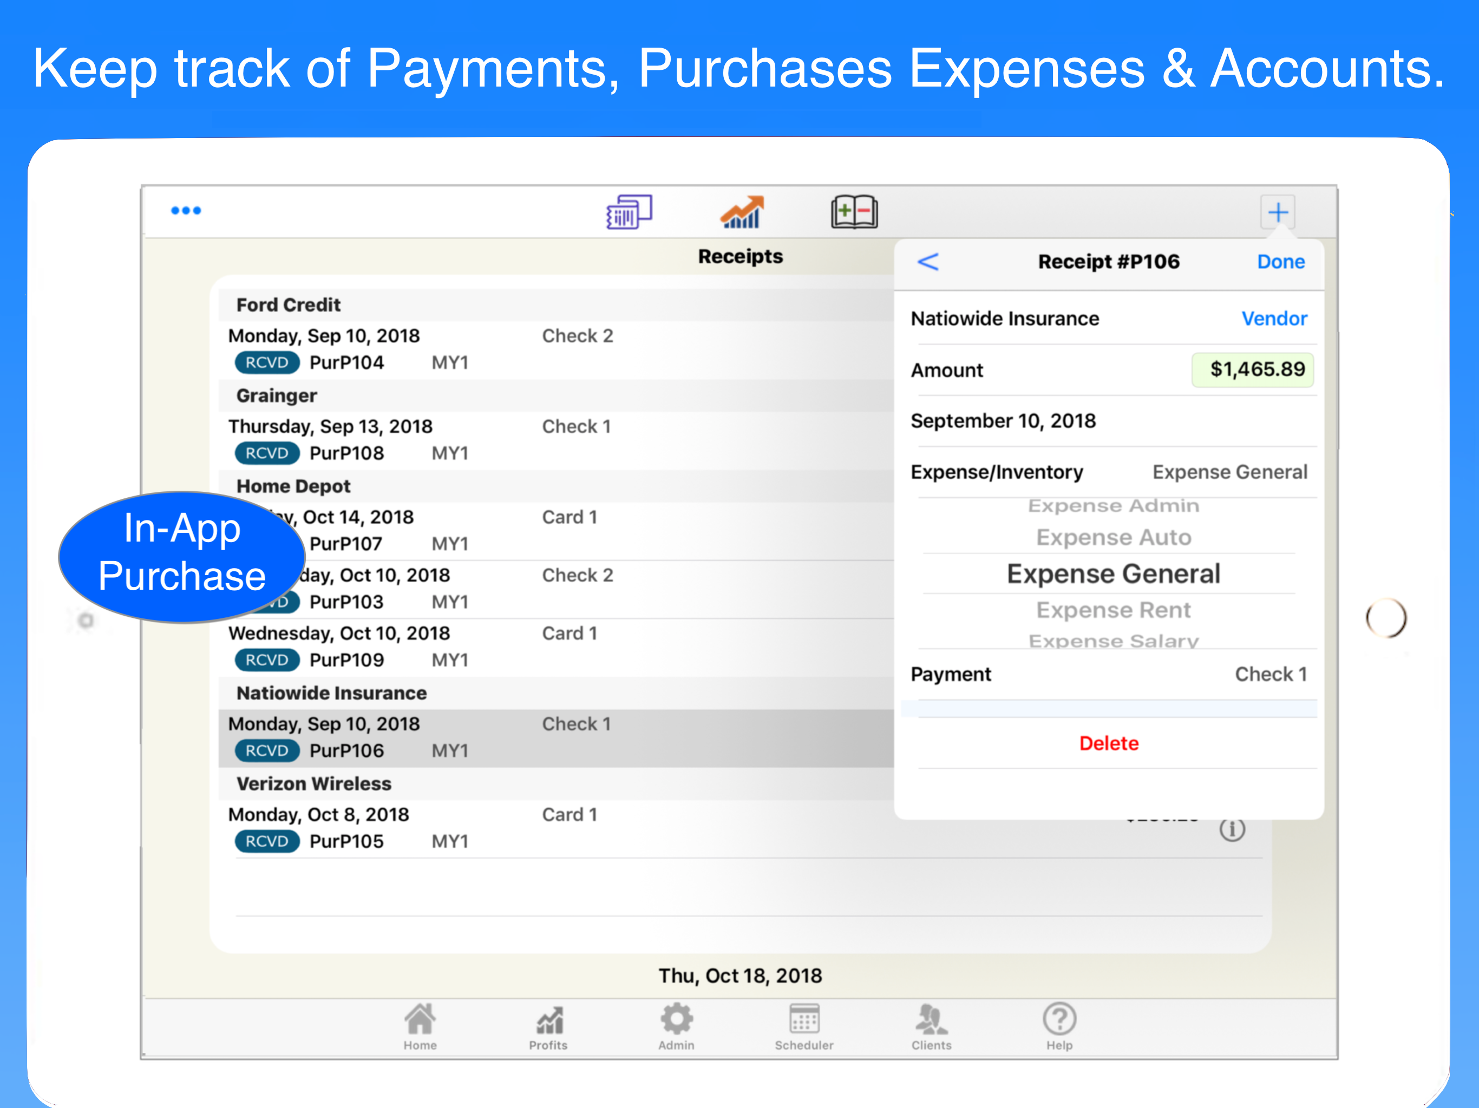Open the receipts barcode icon

(629, 212)
